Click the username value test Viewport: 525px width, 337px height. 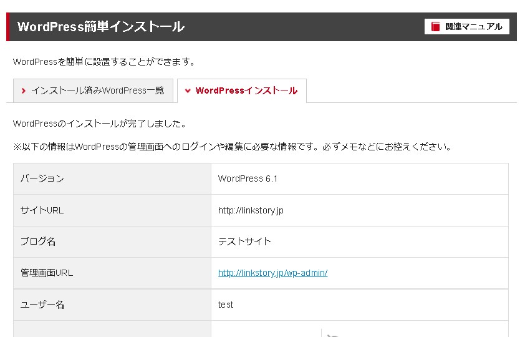226,305
